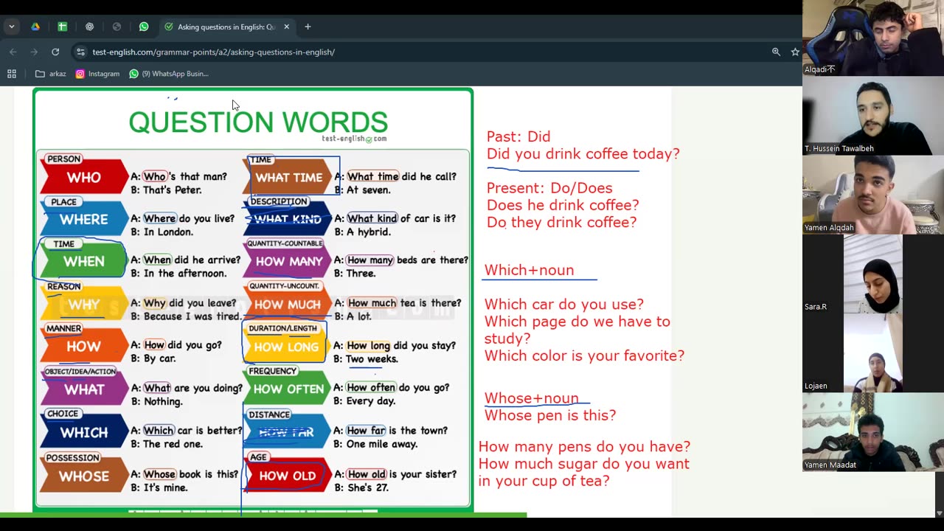The width and height of the screenshot is (944, 531).
Task: Click the HOW MANY banner
Action: coord(288,261)
